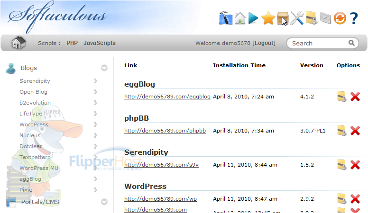
Task: Click the Logout link
Action: (x=264, y=43)
